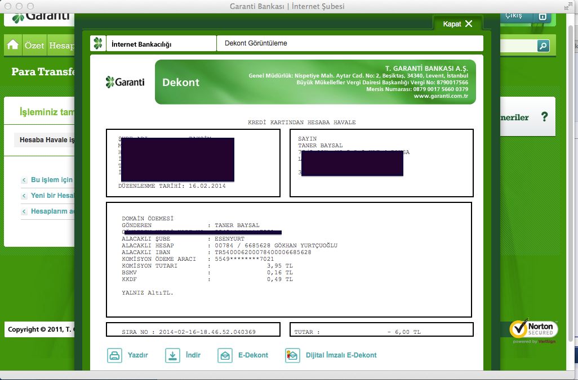Image resolution: width=578 pixels, height=380 pixels.
Task: Click the card number 5549********7021
Action: point(244,259)
